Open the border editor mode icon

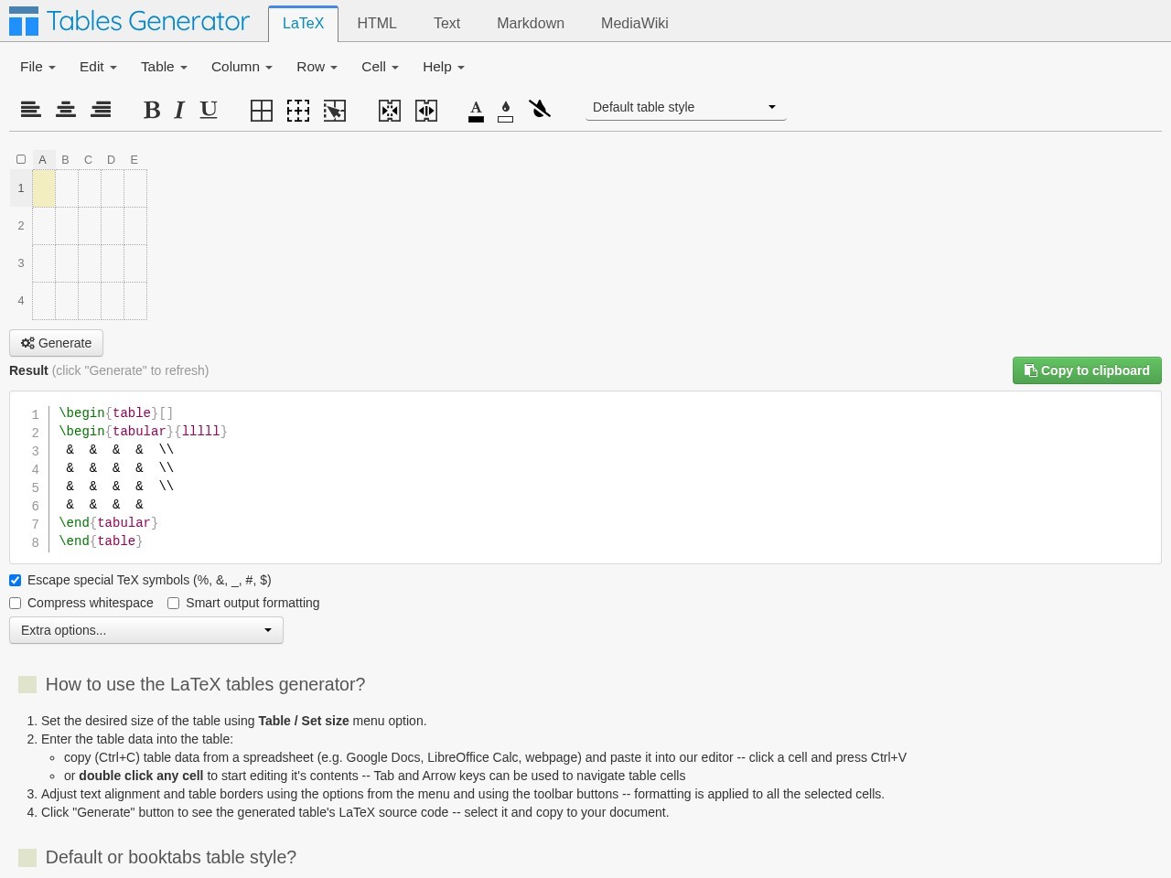pos(335,111)
